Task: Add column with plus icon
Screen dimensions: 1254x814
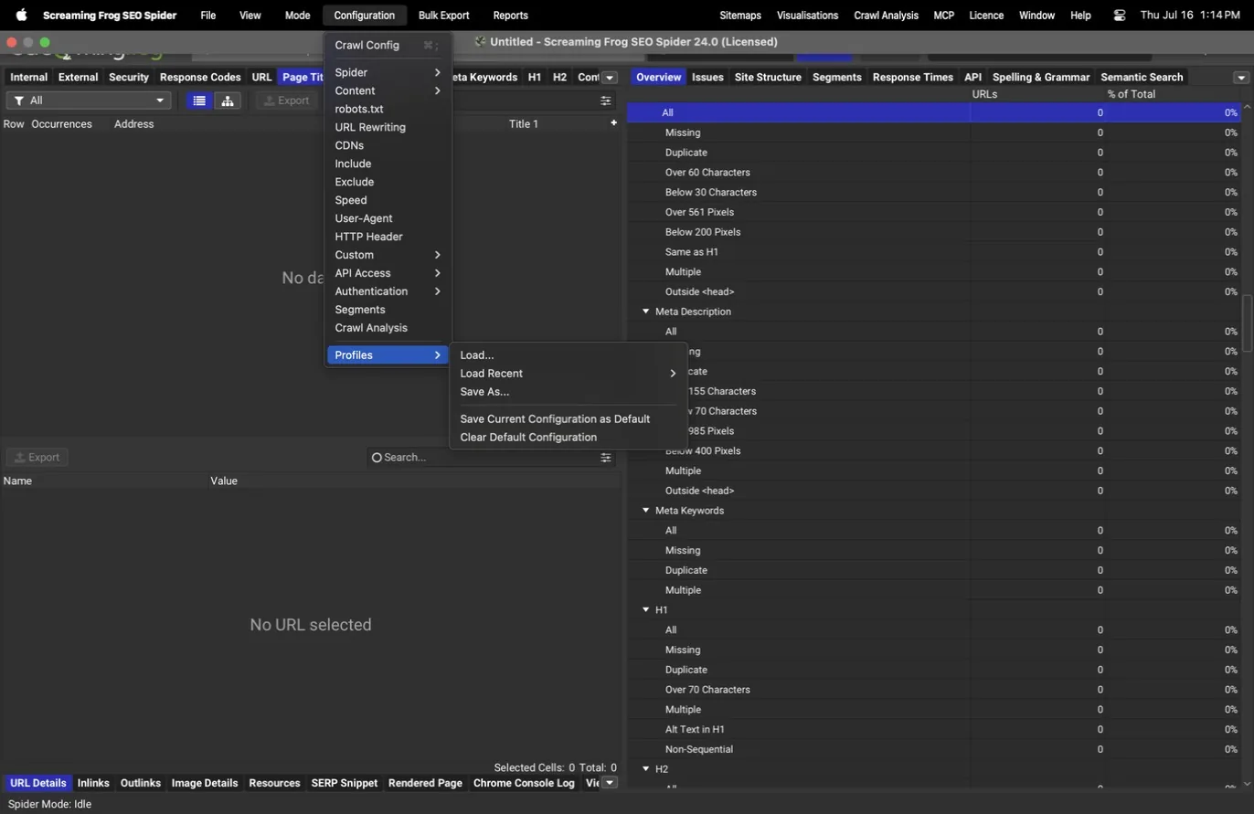Action: tap(613, 122)
